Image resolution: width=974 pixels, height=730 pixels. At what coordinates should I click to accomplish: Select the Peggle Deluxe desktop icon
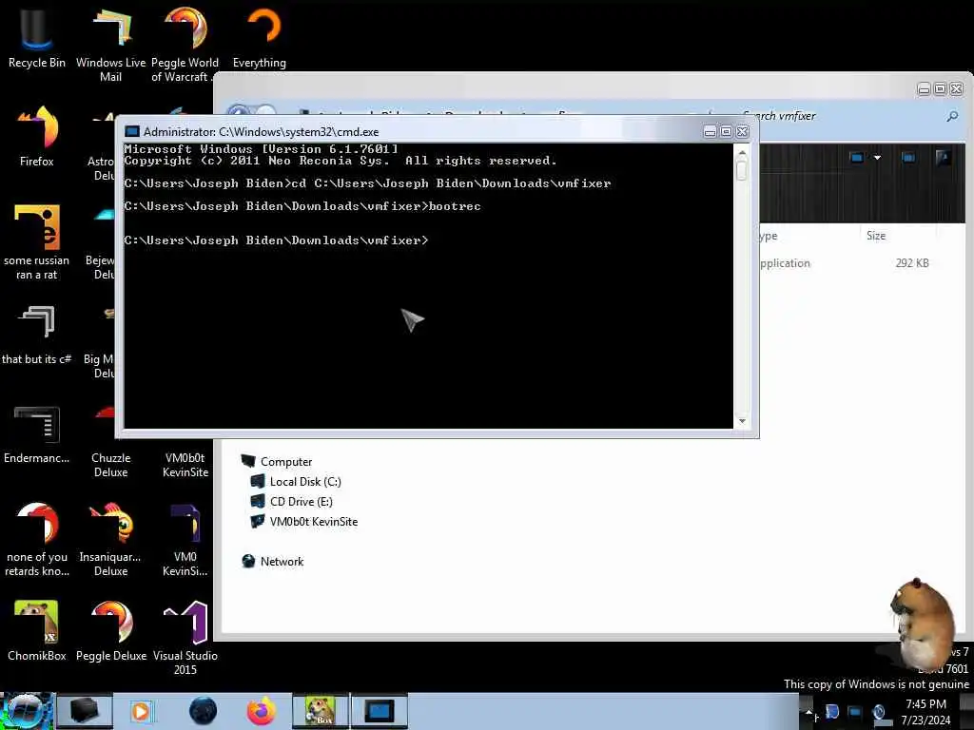tap(111, 630)
